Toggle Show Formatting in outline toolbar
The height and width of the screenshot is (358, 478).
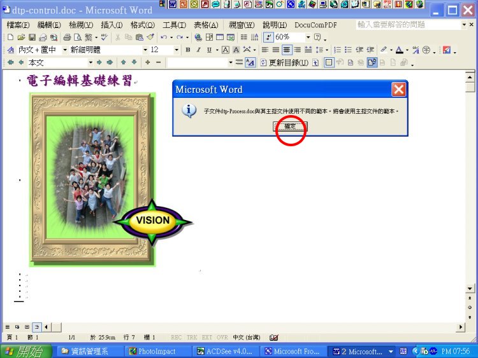(x=250, y=63)
